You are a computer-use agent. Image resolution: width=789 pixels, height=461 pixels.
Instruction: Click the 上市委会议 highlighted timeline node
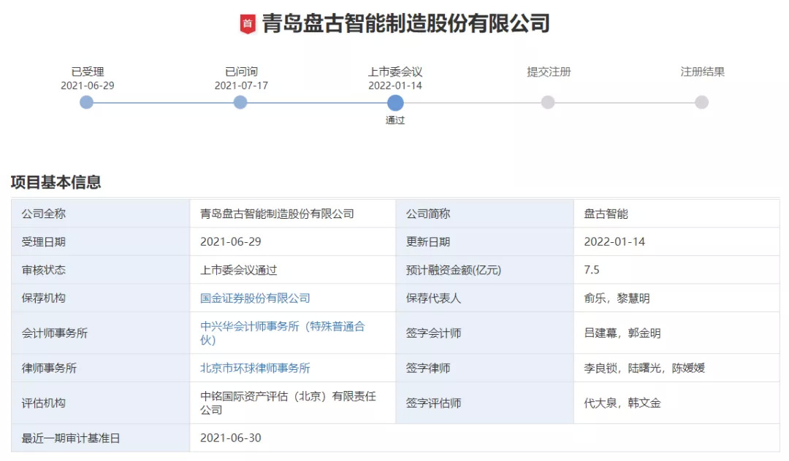[395, 103]
